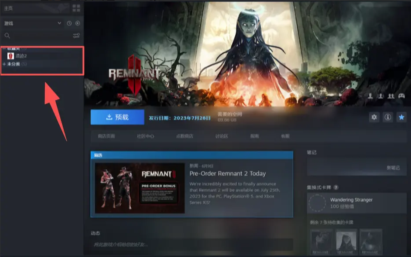Toggle the favorite star button
Screen dimensions: 411x257
point(401,117)
